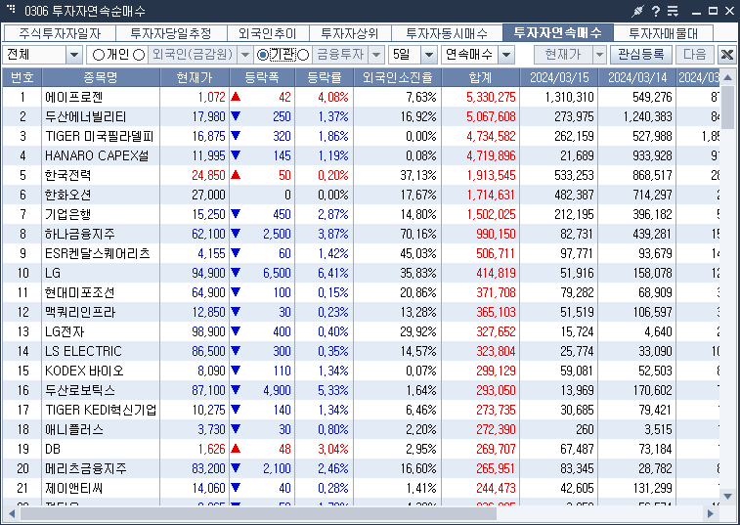740x525 pixels.
Task: Click the horizontal scrollbar right arrow
Action: (x=710, y=513)
